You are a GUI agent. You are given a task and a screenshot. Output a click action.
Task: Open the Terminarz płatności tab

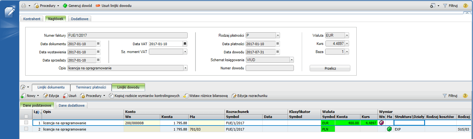pos(91,87)
